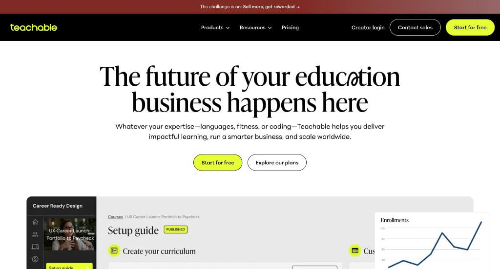Screen dimensions: 500x269
Task: Click the Teachable logo
Action: click(34, 27)
